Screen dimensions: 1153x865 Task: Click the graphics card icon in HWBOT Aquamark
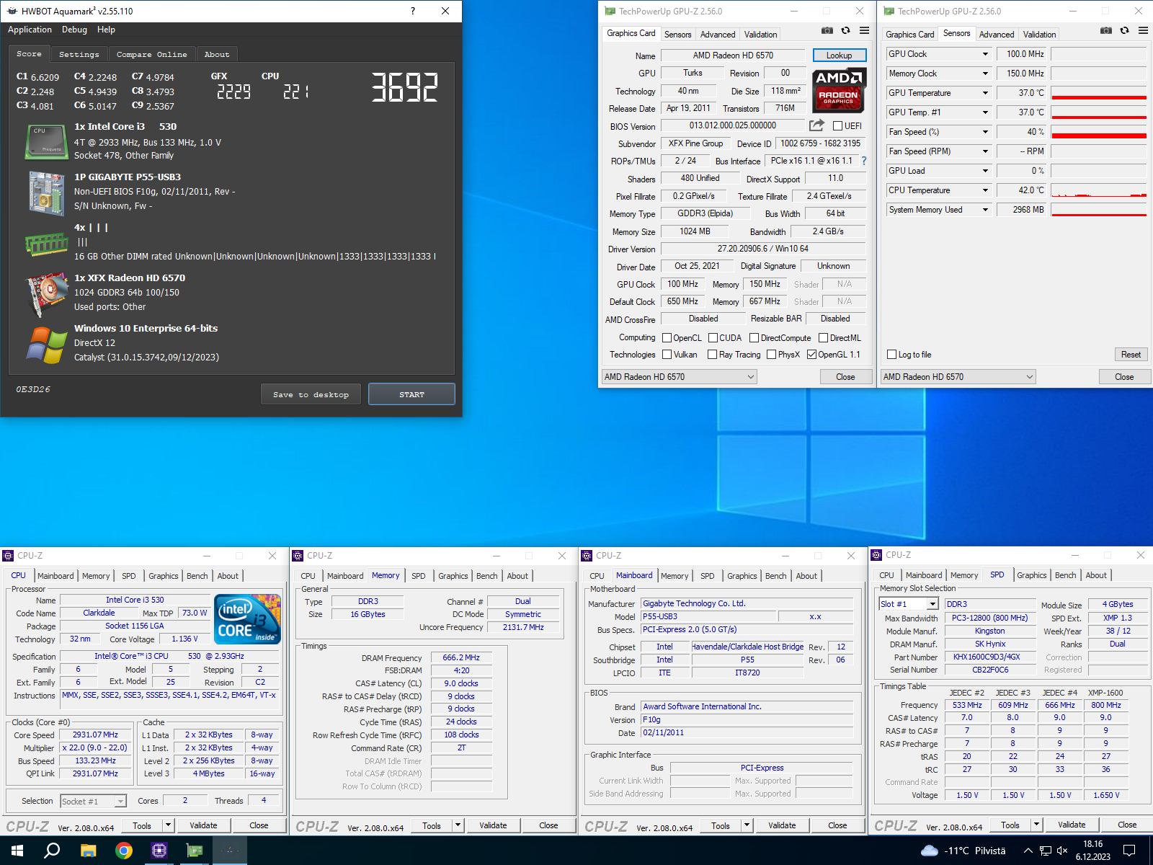[47, 295]
